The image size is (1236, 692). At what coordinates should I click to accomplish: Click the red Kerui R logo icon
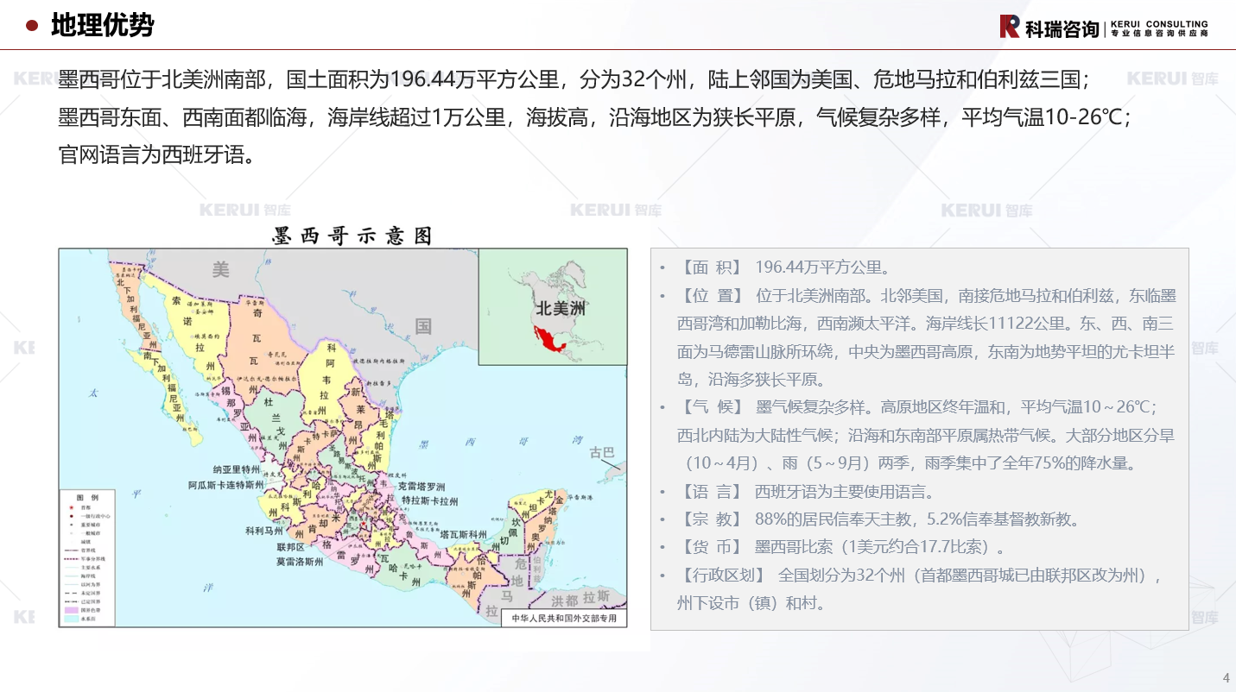[x=1010, y=27]
